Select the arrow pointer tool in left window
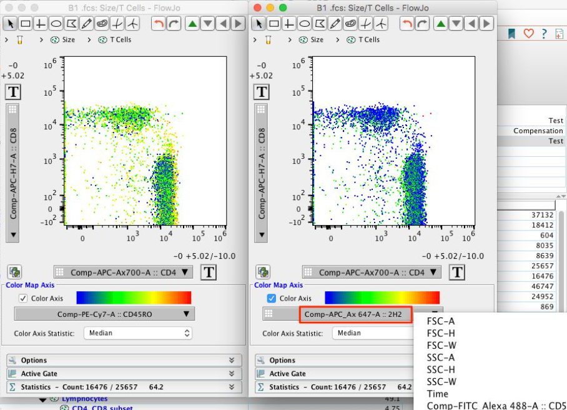Viewport: 567px width, 410px height. point(10,24)
